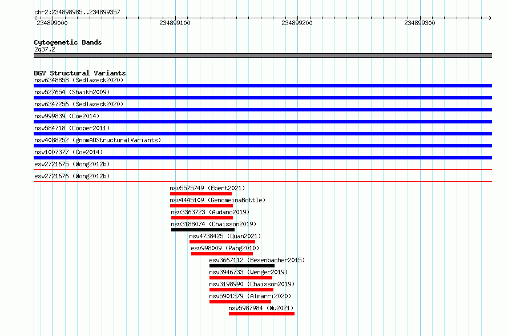Click the blue bar under nsv4088252
The height and width of the screenshot is (336, 508).
[263, 146]
